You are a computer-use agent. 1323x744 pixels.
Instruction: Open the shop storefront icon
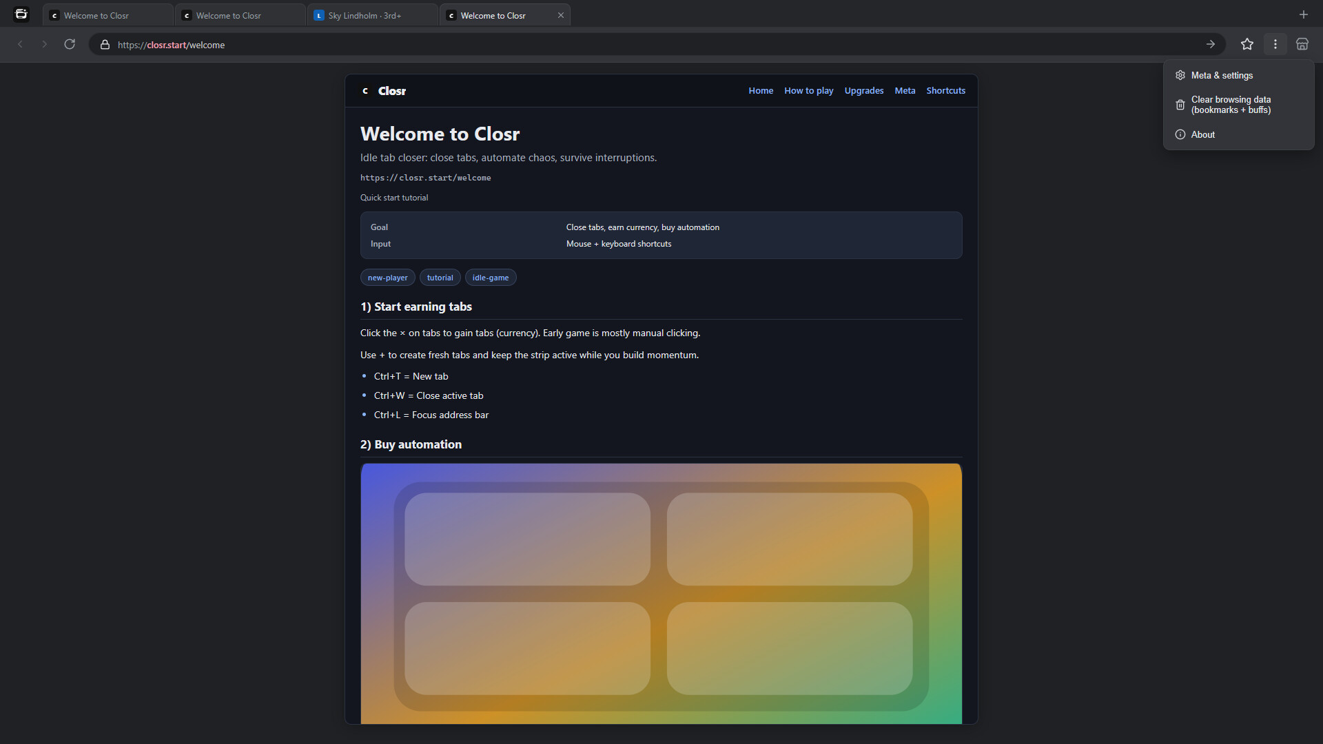click(x=1302, y=44)
